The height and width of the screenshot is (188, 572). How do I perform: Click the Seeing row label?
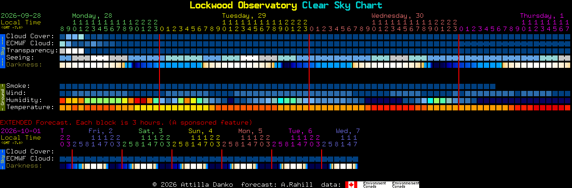20,58
